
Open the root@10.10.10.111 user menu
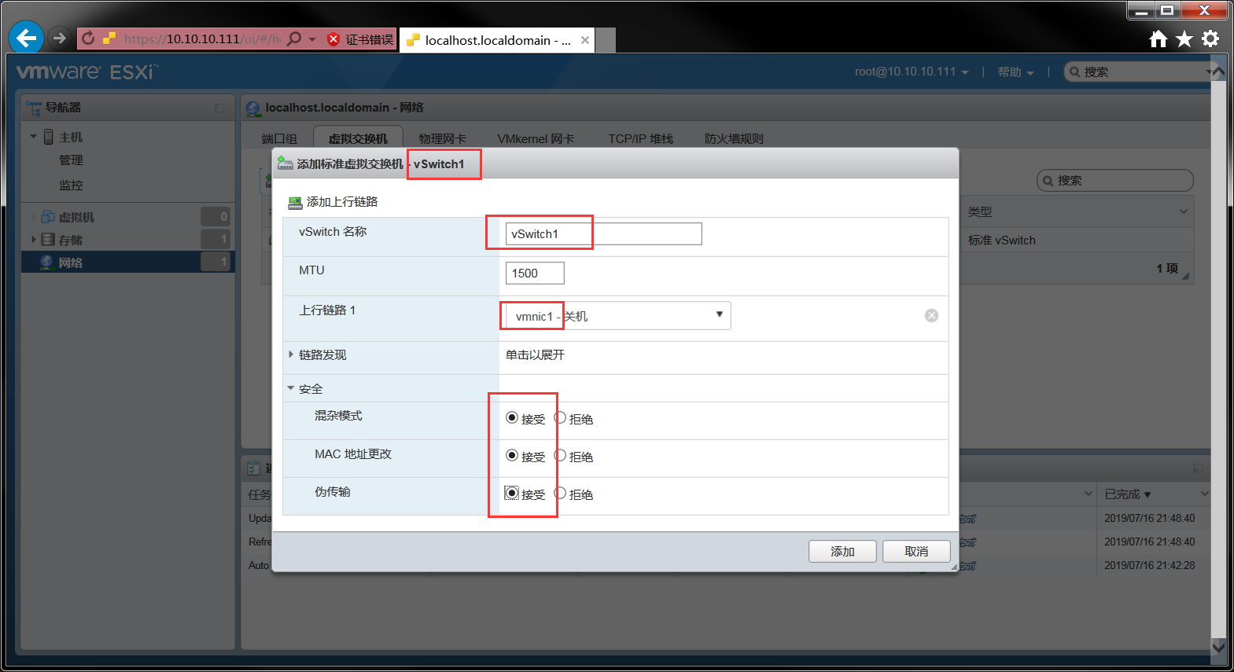tap(912, 72)
